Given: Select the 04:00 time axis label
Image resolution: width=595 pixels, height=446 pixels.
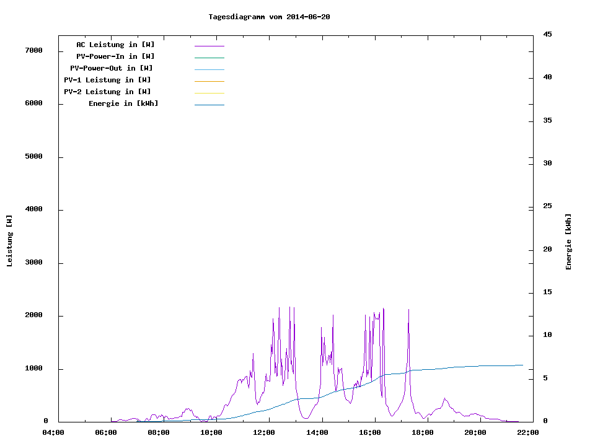Looking at the screenshot, I should 53,432.
